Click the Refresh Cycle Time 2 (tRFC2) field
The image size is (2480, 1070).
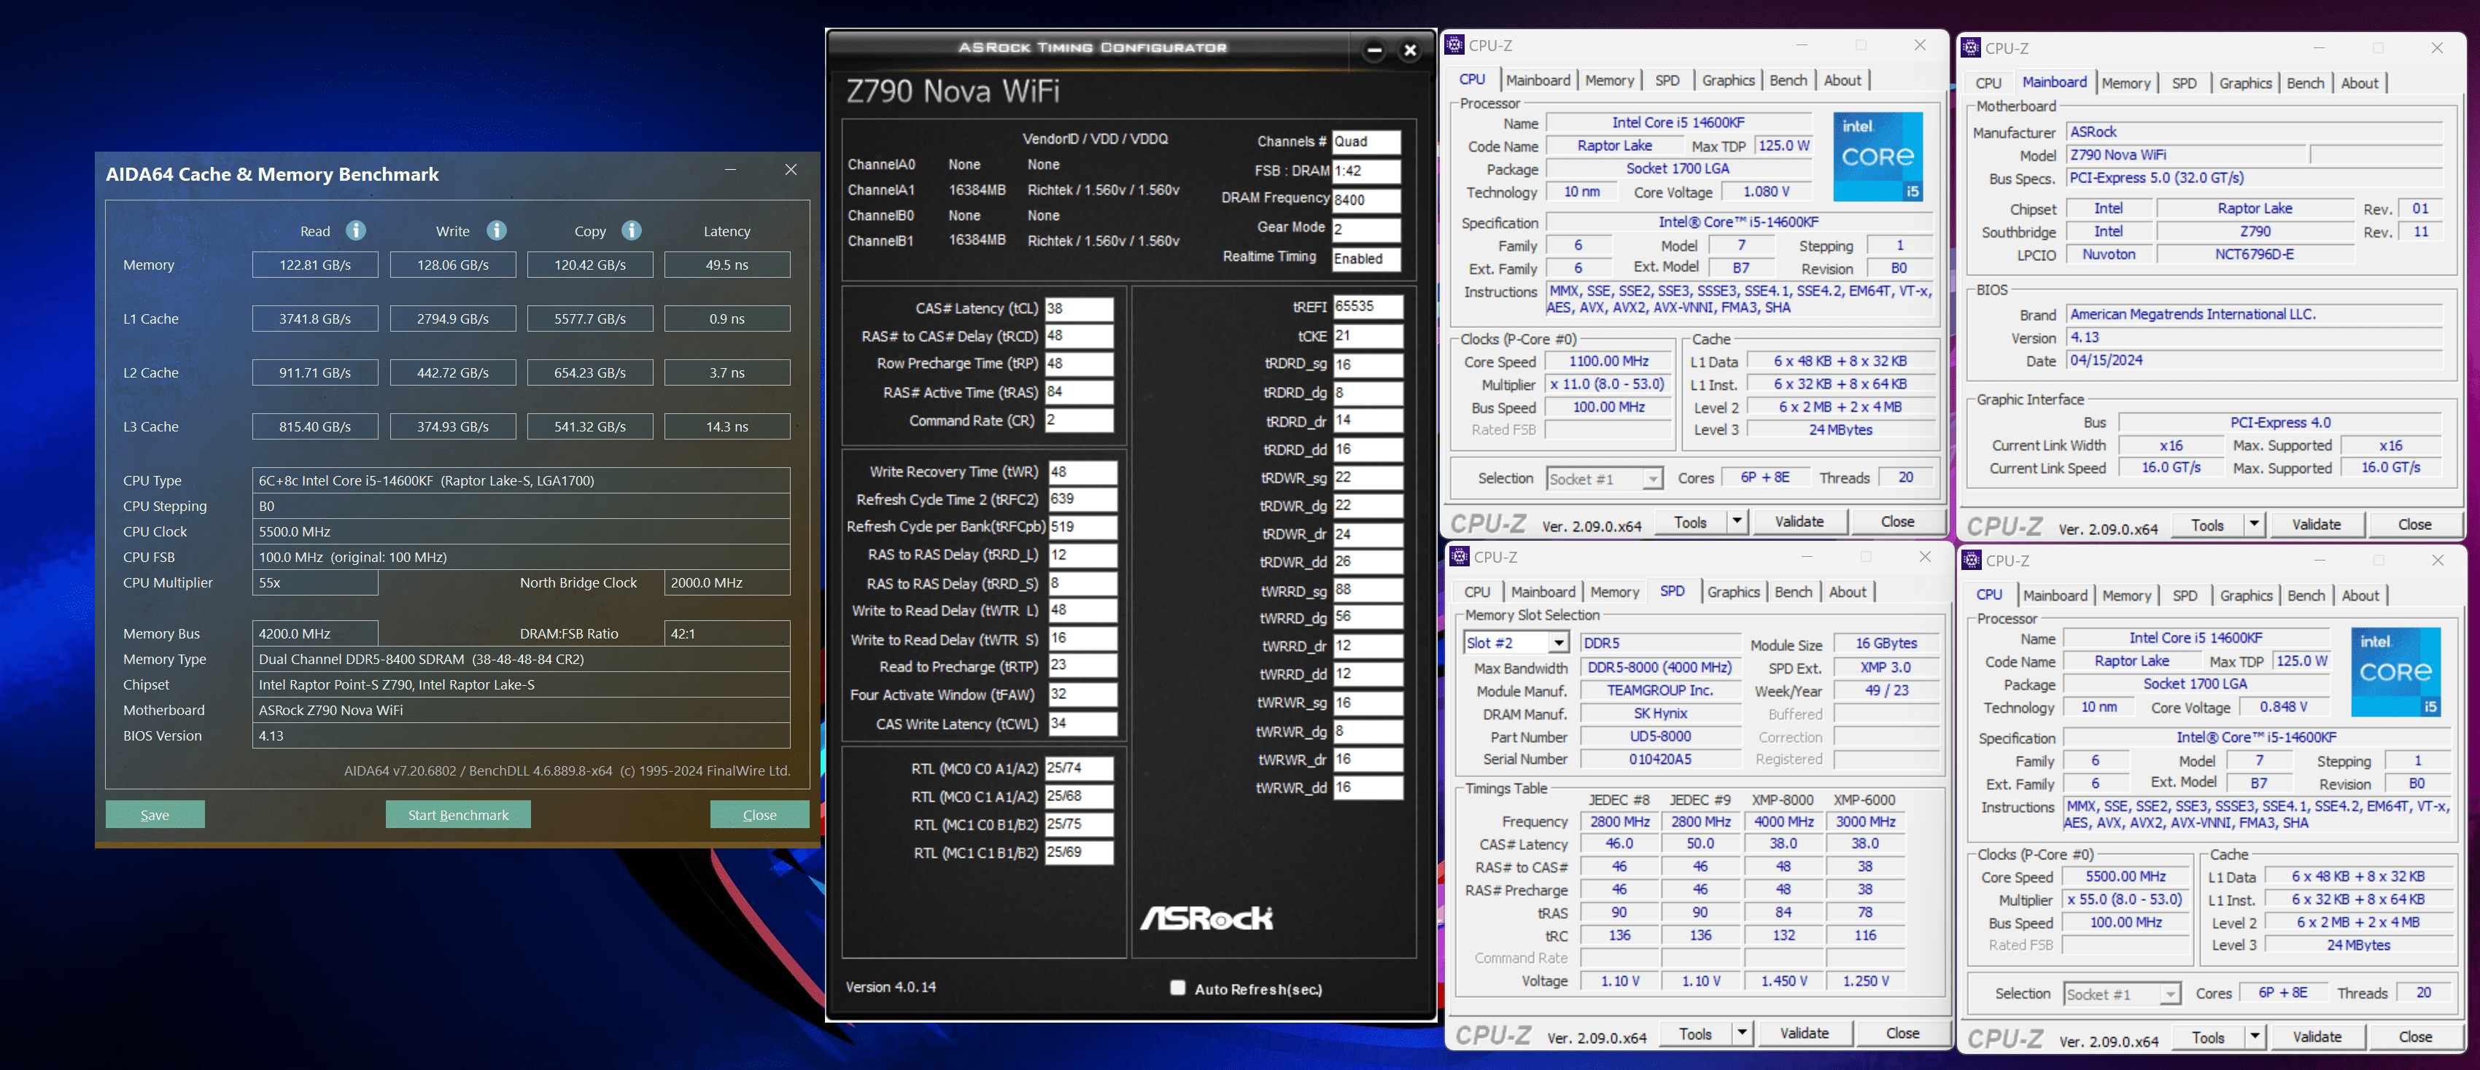pos(1083,499)
